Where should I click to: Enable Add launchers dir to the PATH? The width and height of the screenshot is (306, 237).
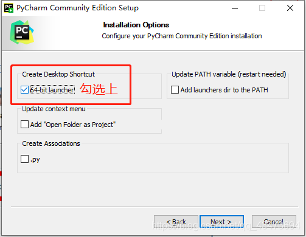point(175,90)
